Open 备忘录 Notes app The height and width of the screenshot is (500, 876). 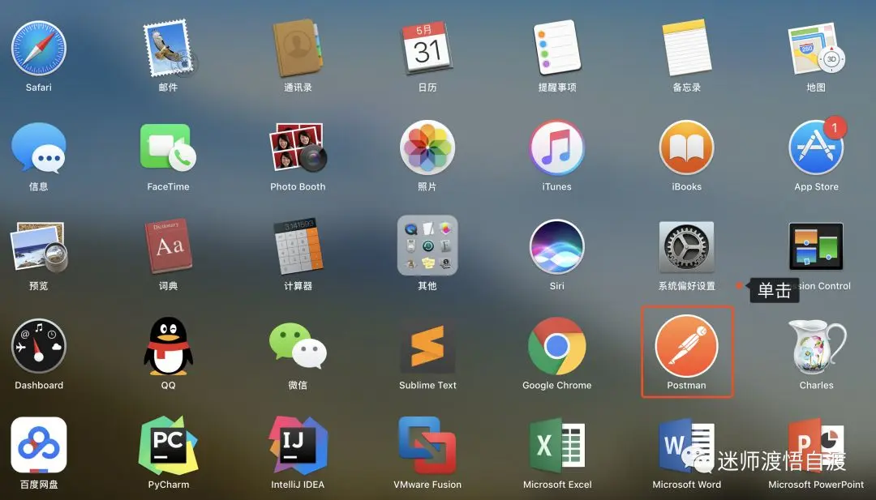687,48
